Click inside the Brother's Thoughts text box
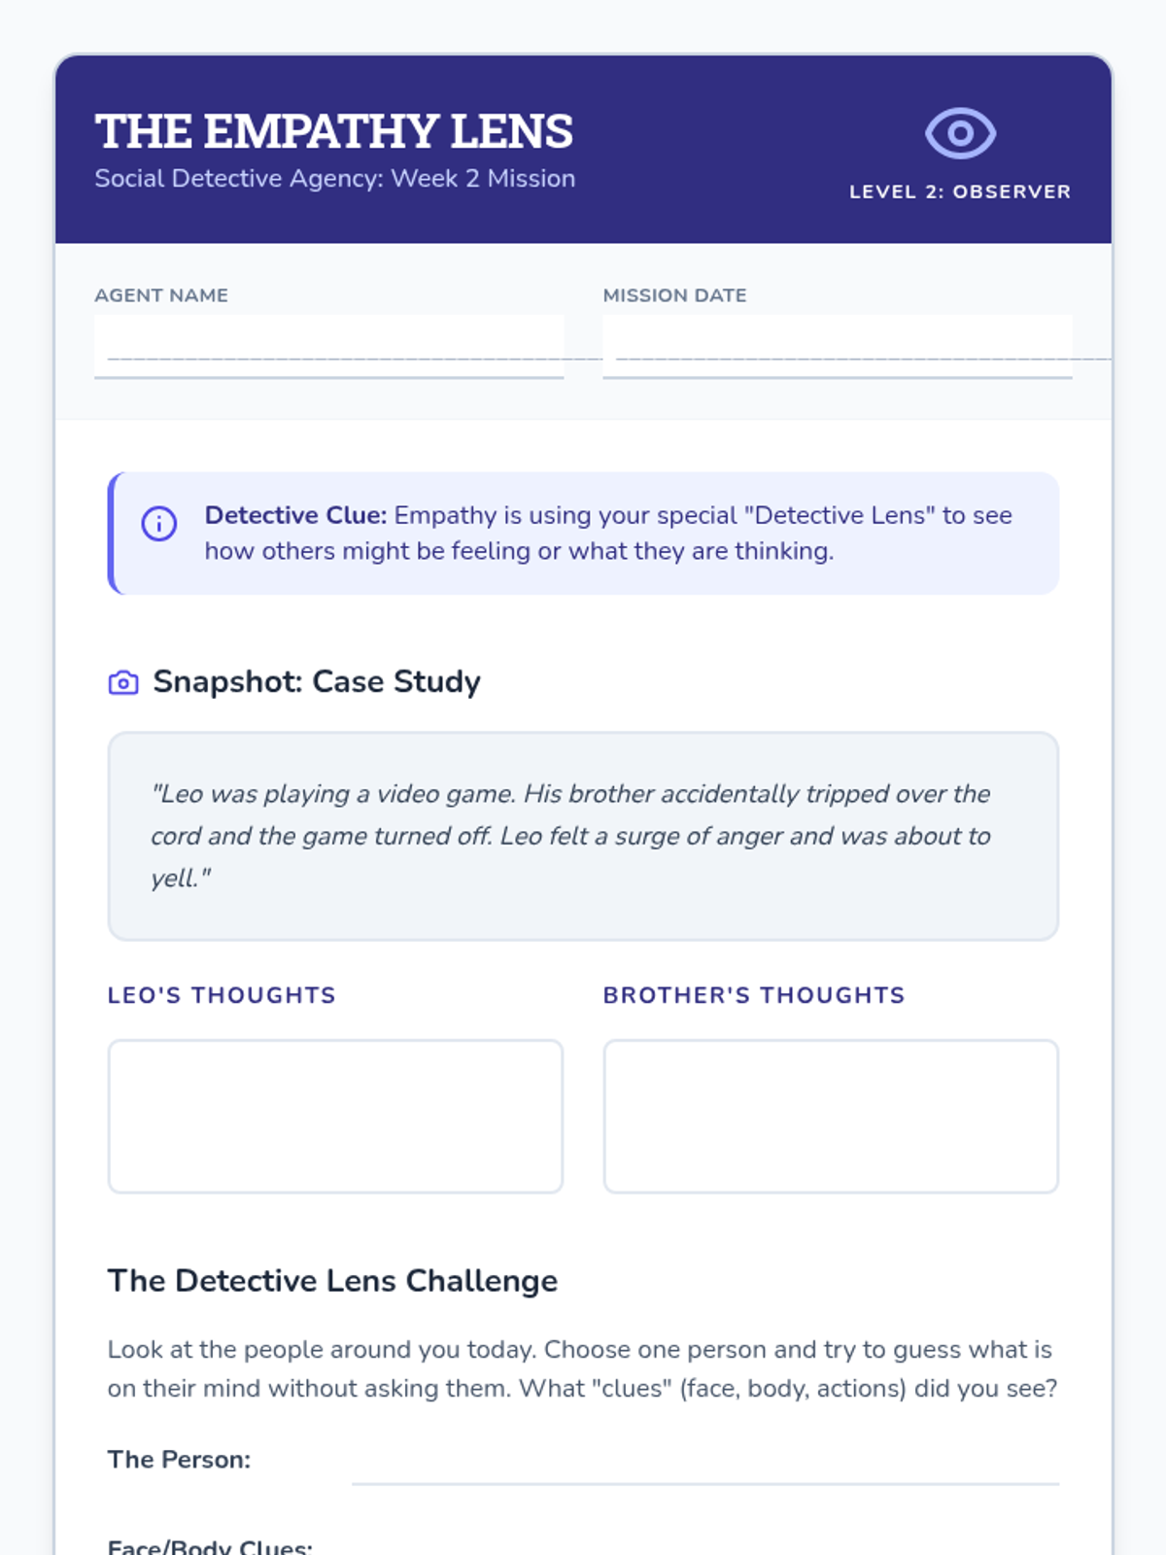Screen dimensions: 1166x1555 click(x=831, y=1116)
